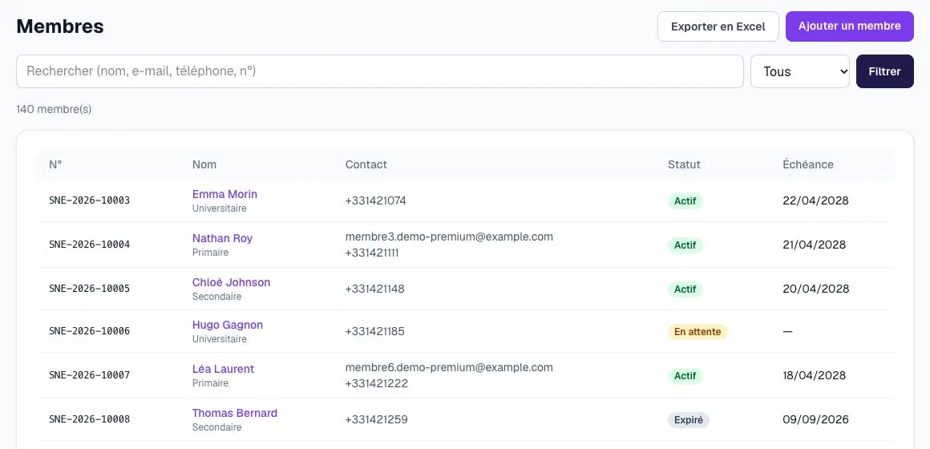This screenshot has width=930, height=449.
Task: Open the Tous status dropdown
Action: click(x=799, y=71)
